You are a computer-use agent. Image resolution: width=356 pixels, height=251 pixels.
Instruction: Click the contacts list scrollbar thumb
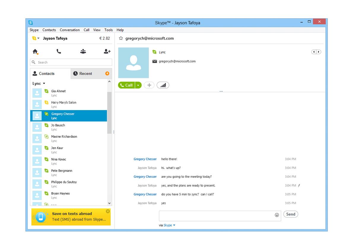pyautogui.click(x=109, y=113)
